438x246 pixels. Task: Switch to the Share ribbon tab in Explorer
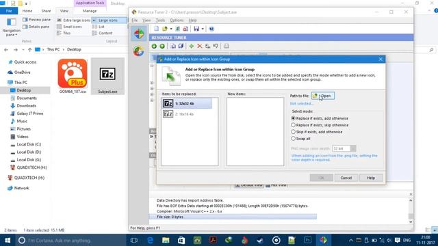46,11
